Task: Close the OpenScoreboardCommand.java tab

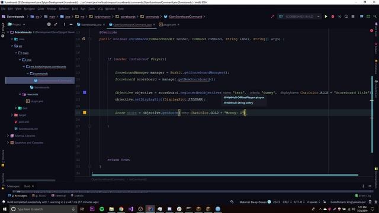Action: [154, 25]
